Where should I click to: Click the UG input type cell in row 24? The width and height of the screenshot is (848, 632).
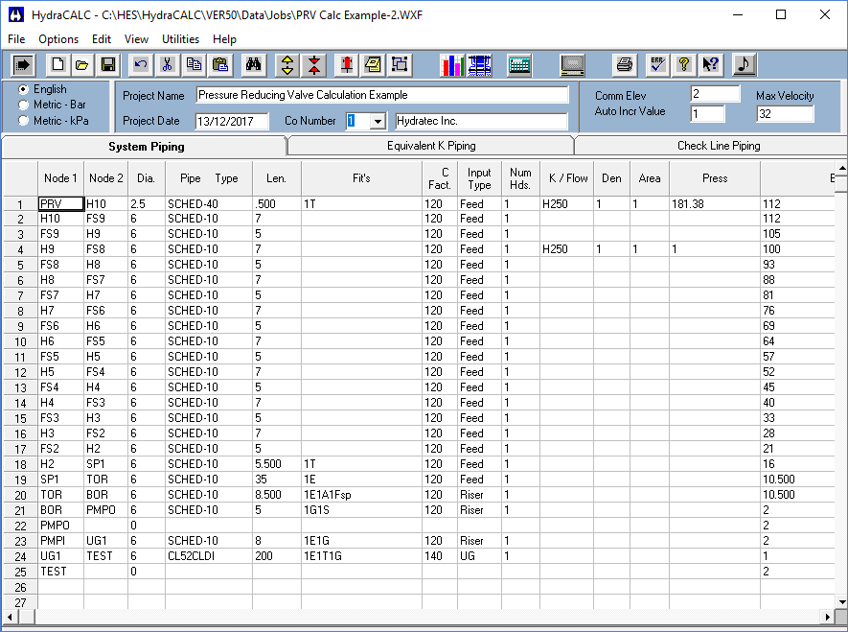(x=479, y=556)
